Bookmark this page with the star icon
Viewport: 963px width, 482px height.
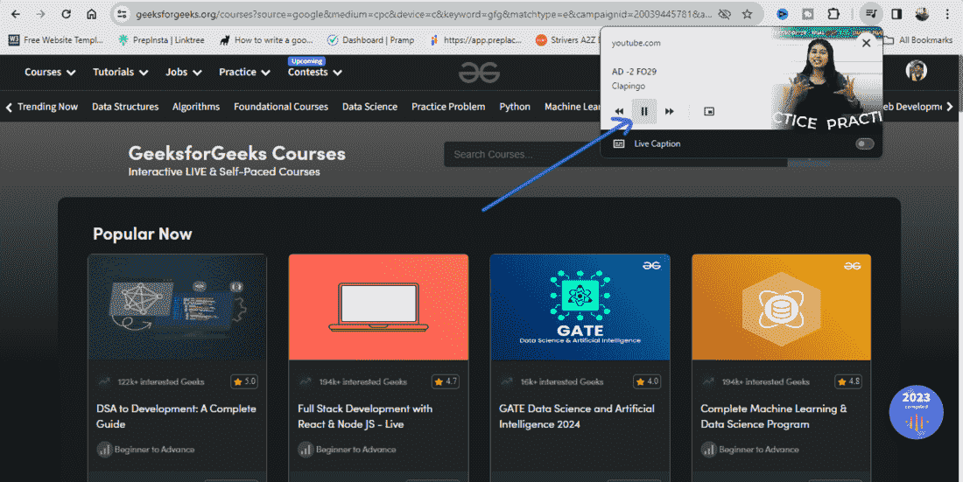748,14
